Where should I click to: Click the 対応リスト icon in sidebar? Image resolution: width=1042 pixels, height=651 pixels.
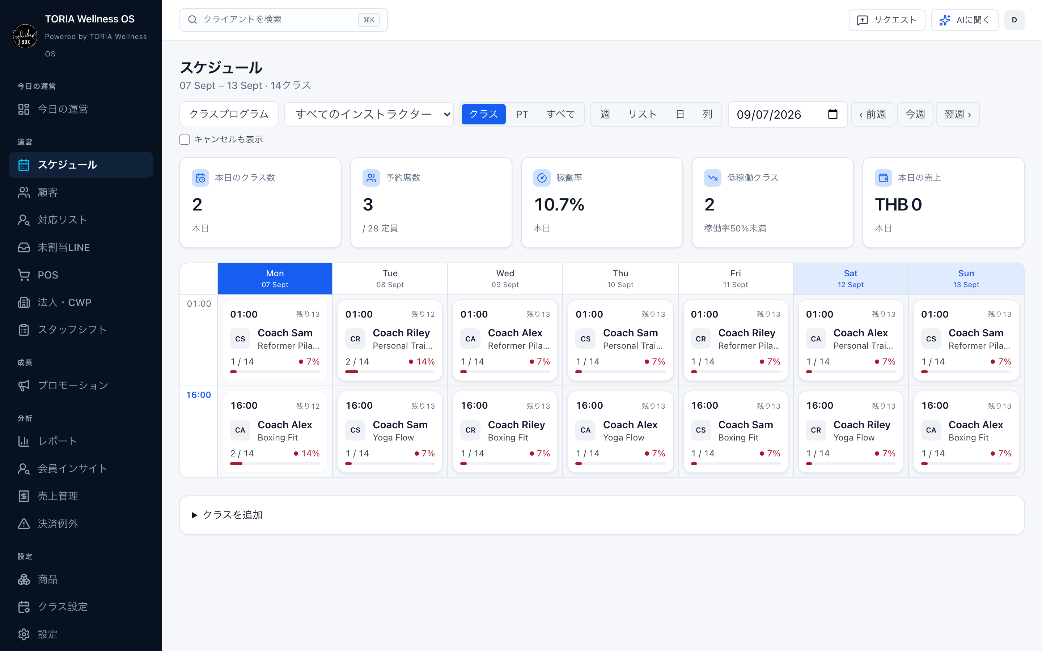[x=24, y=220]
